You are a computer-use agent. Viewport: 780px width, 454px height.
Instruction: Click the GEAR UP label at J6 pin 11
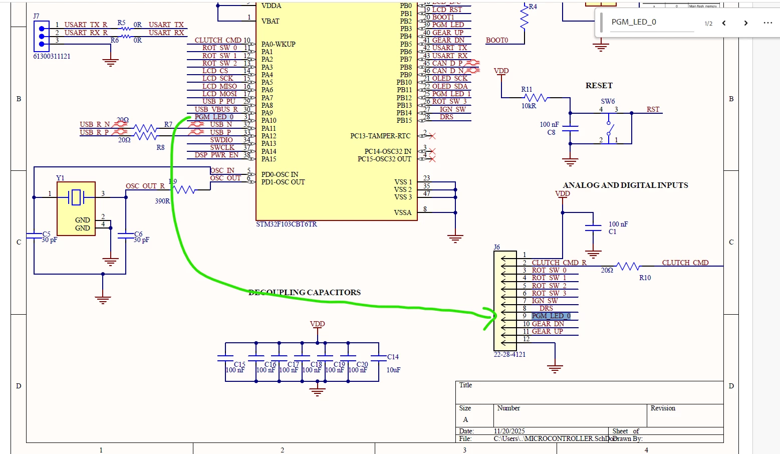coord(547,332)
